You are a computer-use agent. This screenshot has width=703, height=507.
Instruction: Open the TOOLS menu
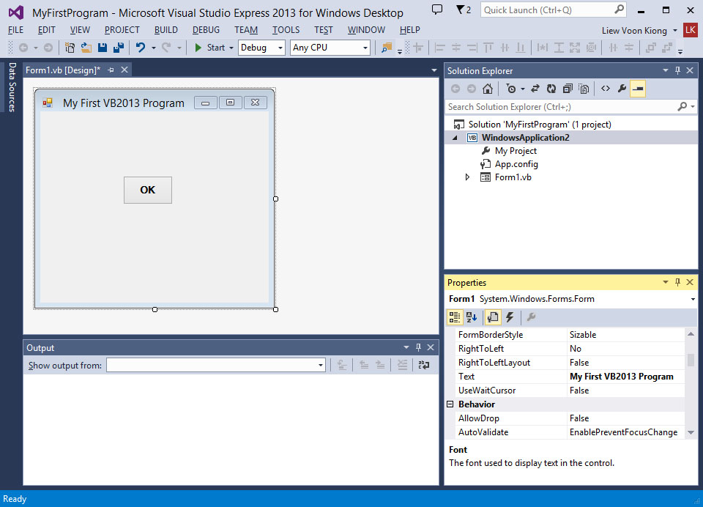(x=286, y=30)
